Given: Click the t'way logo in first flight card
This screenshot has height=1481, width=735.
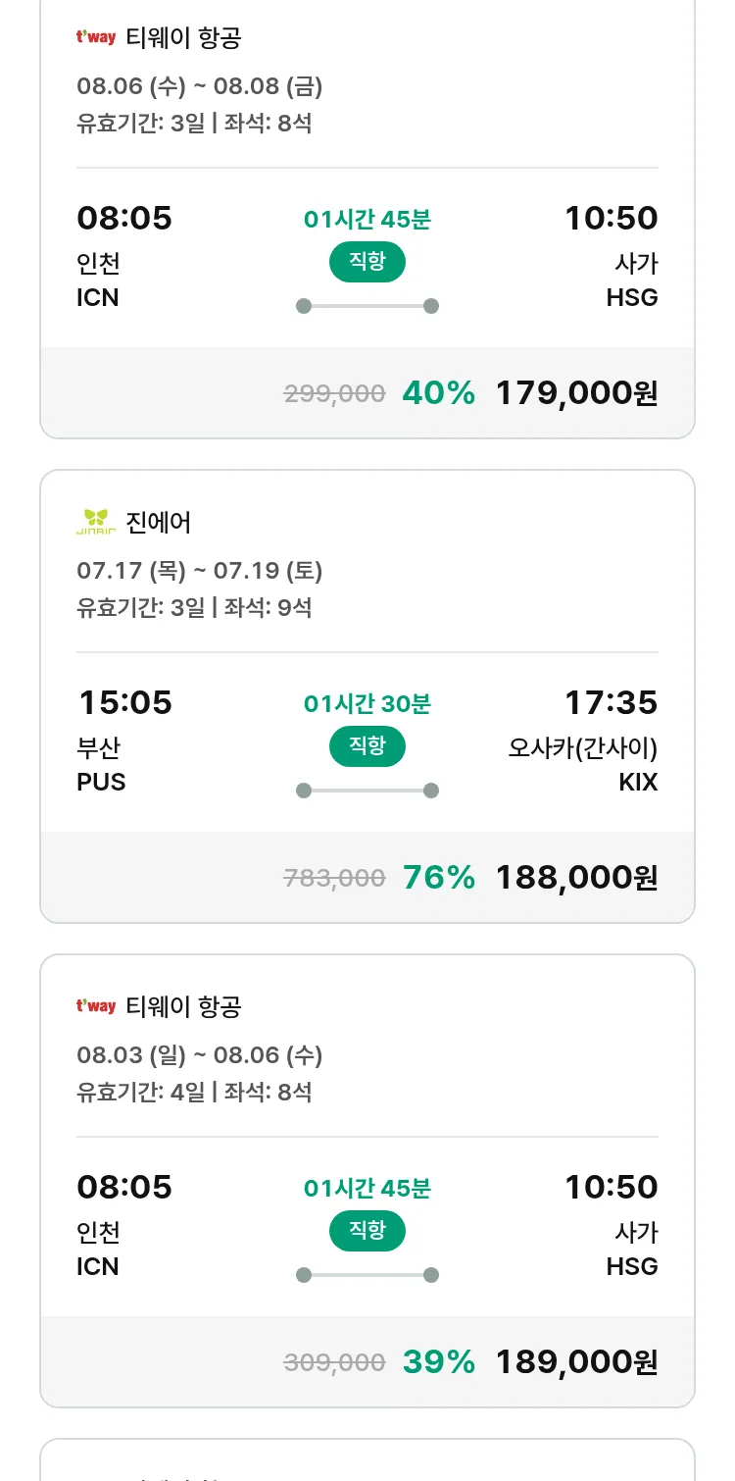Looking at the screenshot, I should 96,37.
